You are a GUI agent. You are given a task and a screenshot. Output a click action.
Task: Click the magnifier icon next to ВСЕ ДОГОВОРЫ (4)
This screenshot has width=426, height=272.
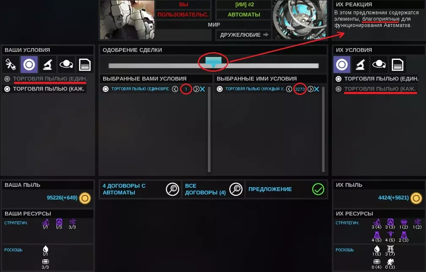pyautogui.click(x=236, y=189)
